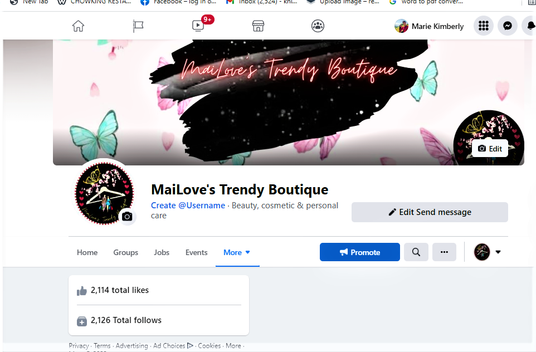Select the Jobs tab

pos(162,252)
